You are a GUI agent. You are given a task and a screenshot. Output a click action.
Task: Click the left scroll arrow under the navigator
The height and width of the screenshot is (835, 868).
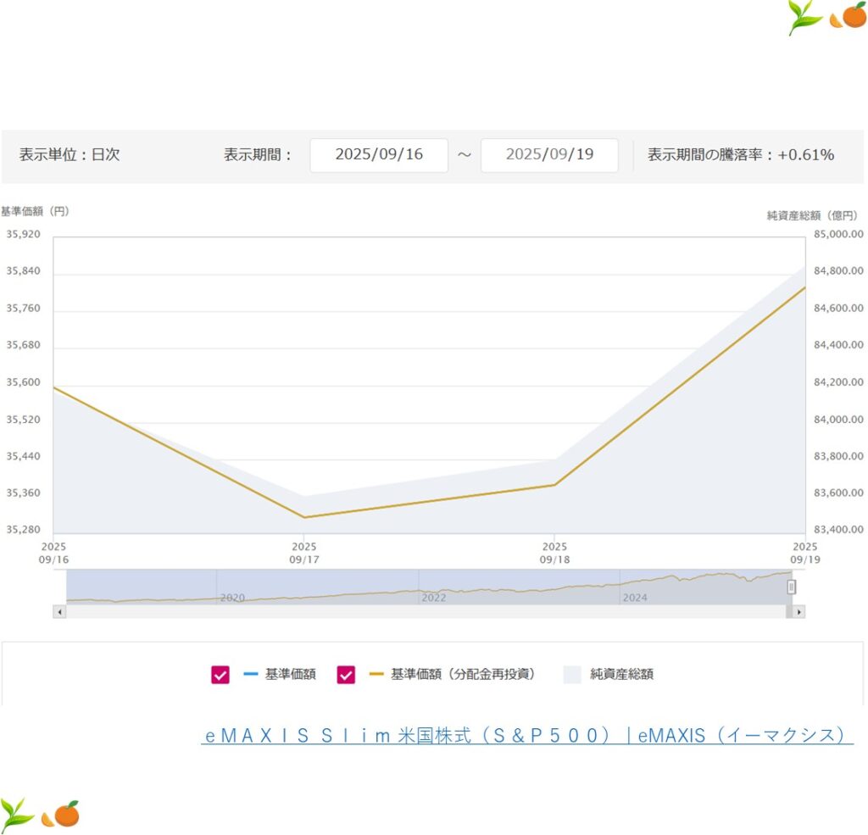tap(59, 611)
